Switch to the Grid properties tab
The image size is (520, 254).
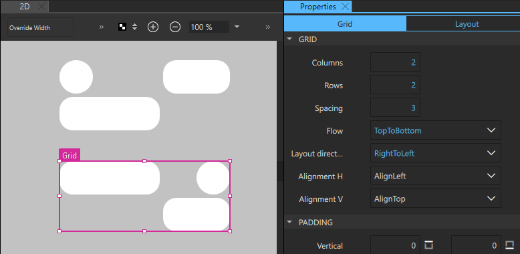[x=345, y=24]
